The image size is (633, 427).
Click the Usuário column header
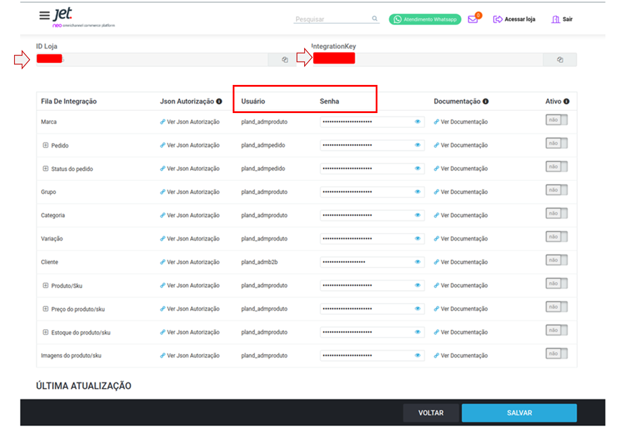tap(253, 101)
